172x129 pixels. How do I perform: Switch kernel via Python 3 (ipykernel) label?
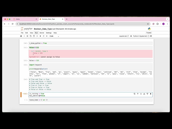pos(140,36)
